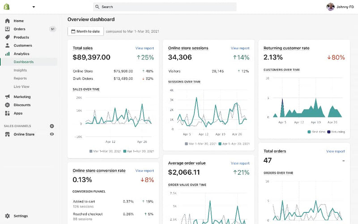Image resolution: width=358 pixels, height=224 pixels.
Task: Toggle the Online Store eye icon
Action: (x=52, y=134)
